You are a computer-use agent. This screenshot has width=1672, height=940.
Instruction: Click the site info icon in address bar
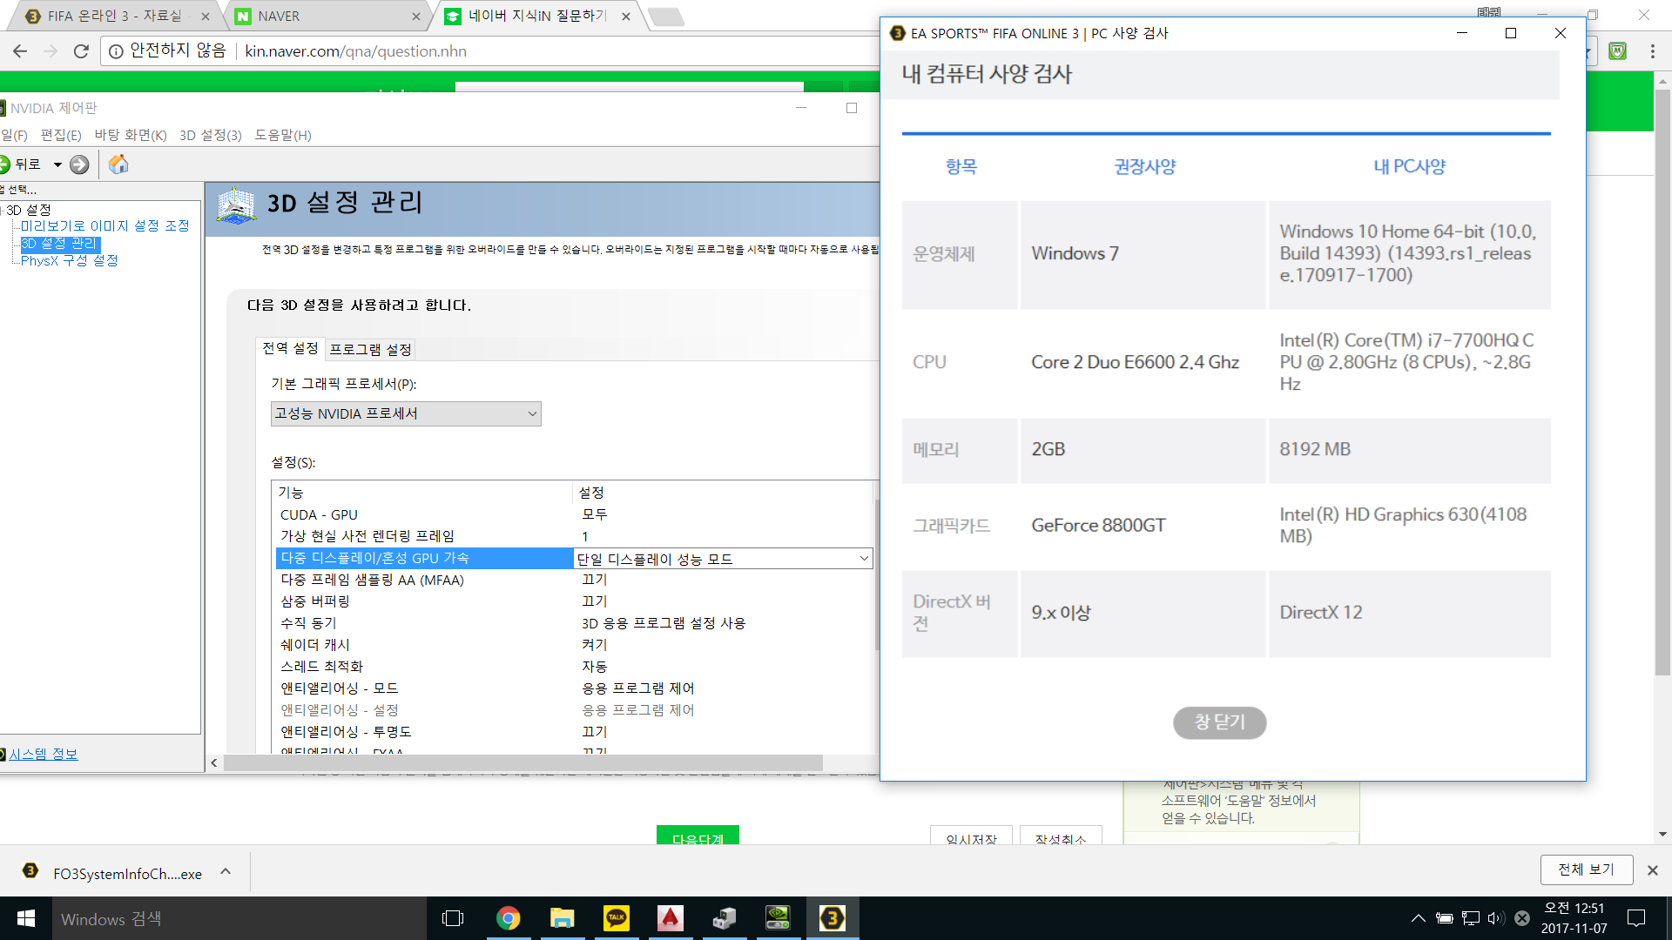pos(115,51)
